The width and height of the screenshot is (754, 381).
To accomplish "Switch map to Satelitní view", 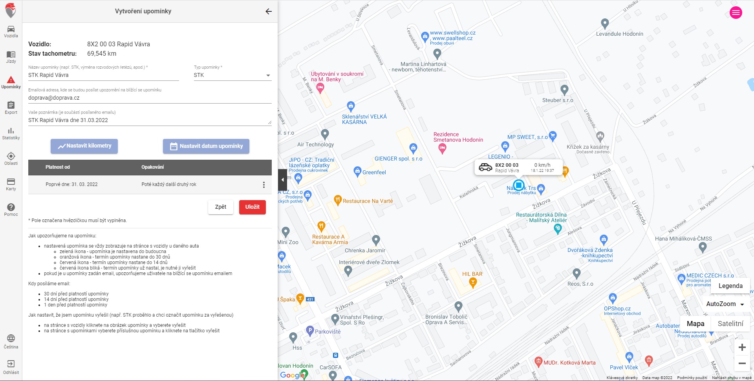I will (x=730, y=324).
